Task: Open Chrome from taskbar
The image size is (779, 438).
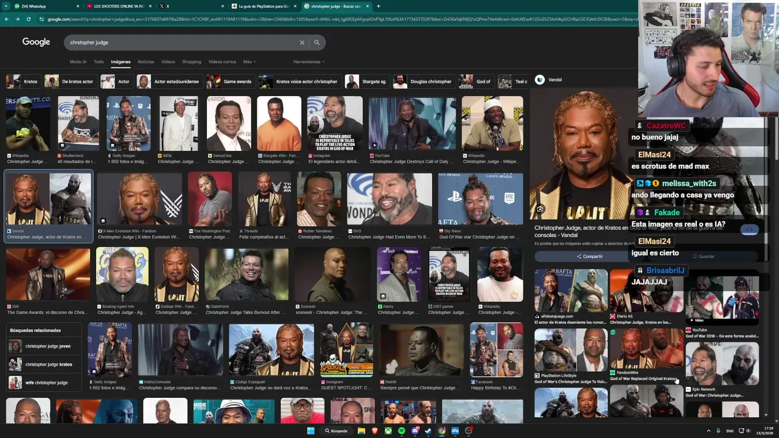Action: [x=442, y=431]
